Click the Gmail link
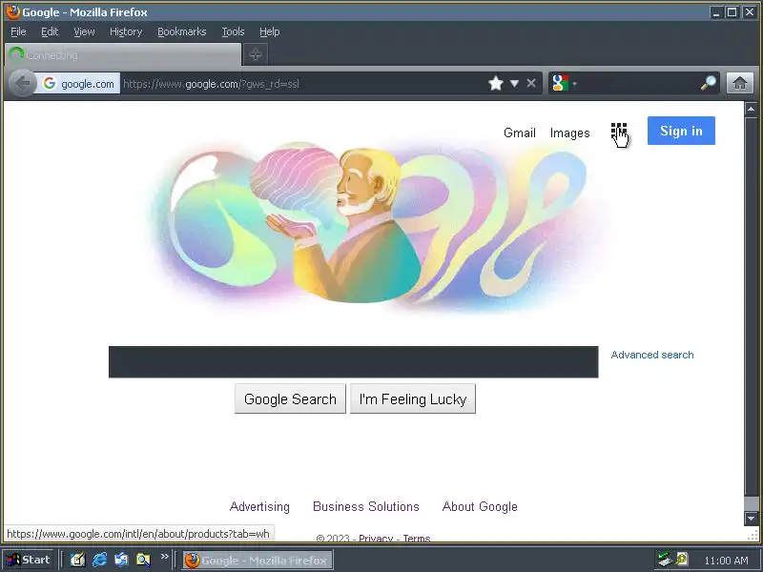Screen dimensions: 763x572 [519, 133]
